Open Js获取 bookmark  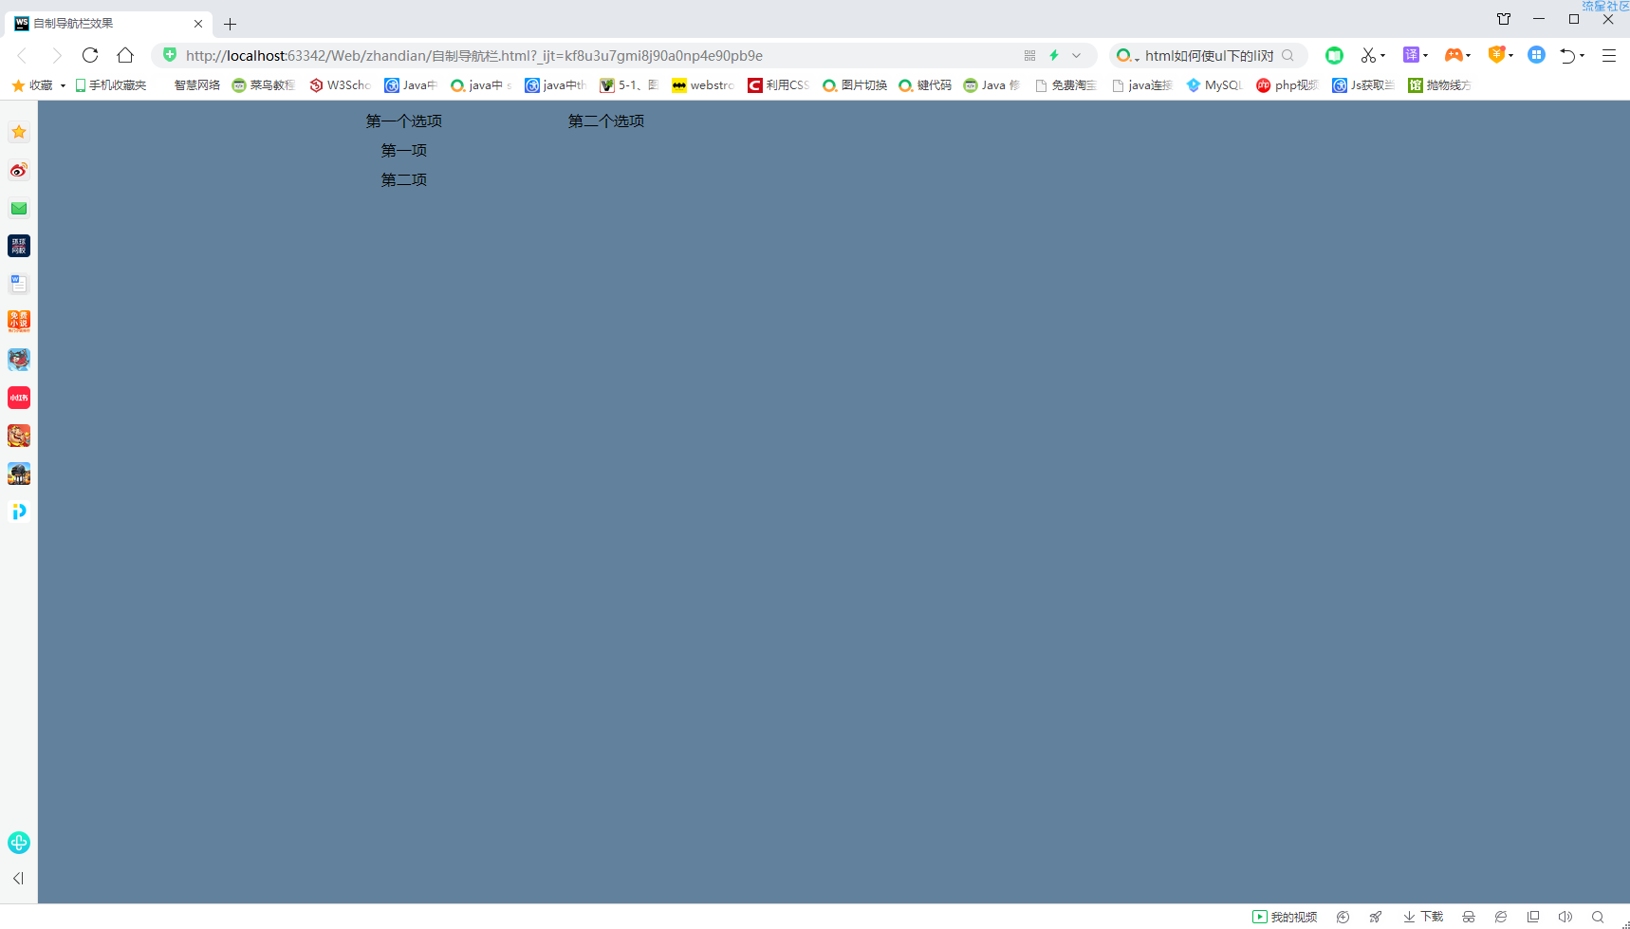tap(1363, 85)
